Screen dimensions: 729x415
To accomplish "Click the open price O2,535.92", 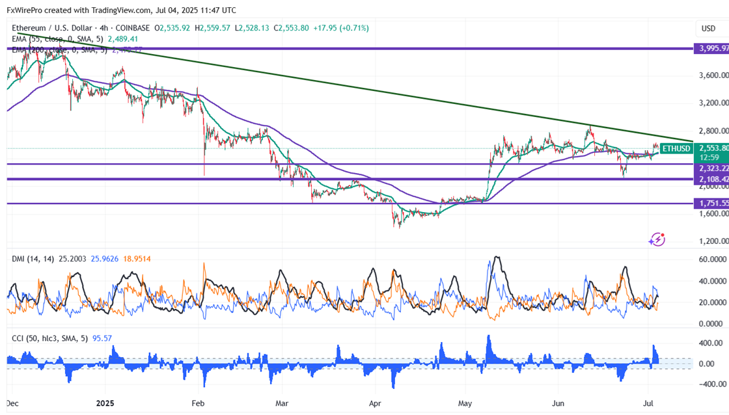I will pos(172,28).
